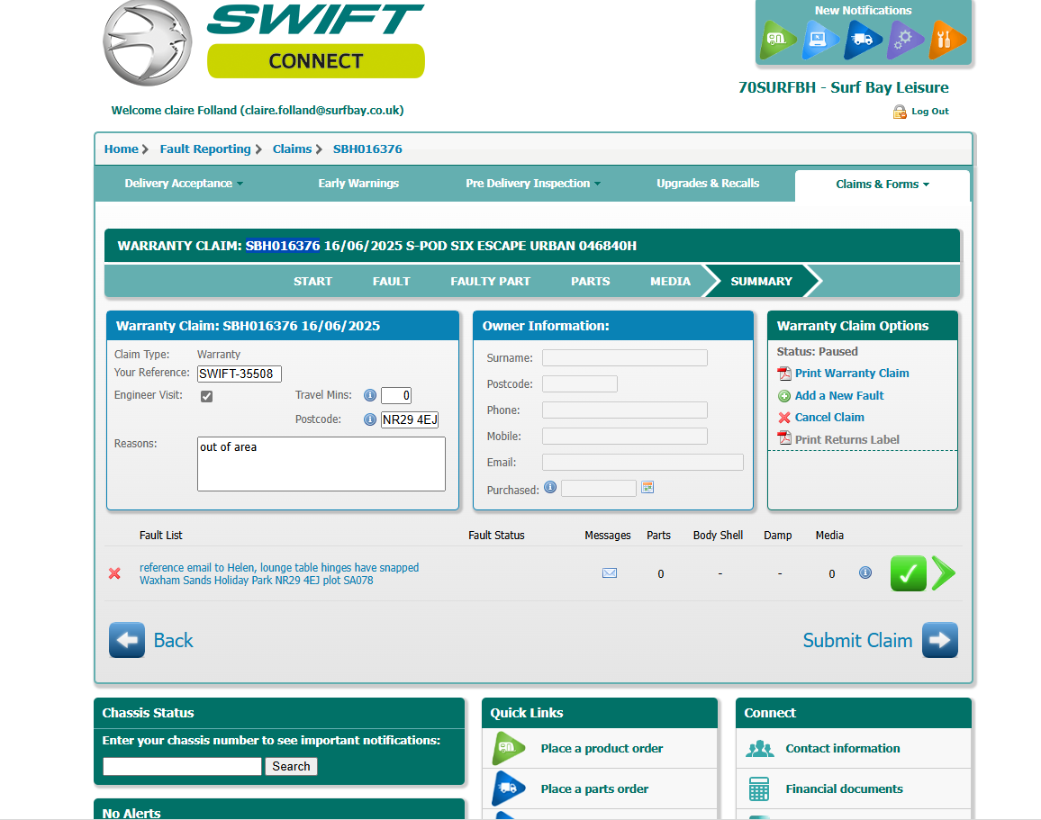1041x820 pixels.
Task: Click info icon beside Travel Mins
Action: tap(369, 395)
